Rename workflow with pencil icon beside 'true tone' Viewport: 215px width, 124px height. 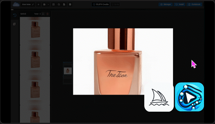click(33, 4)
